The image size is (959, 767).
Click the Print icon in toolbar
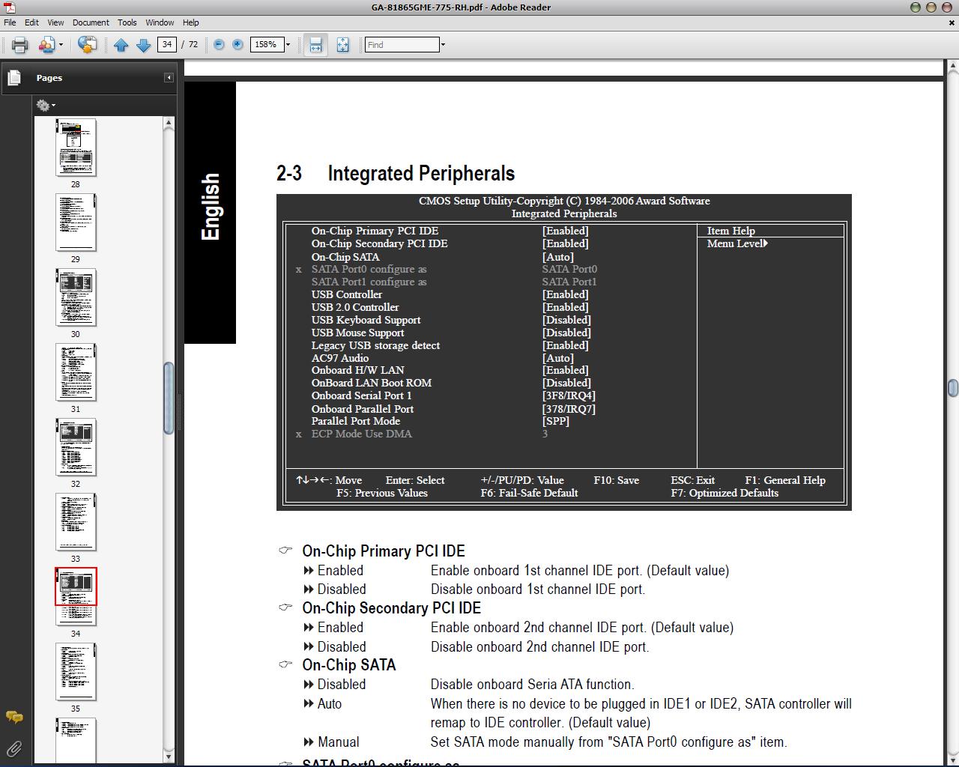(20, 45)
